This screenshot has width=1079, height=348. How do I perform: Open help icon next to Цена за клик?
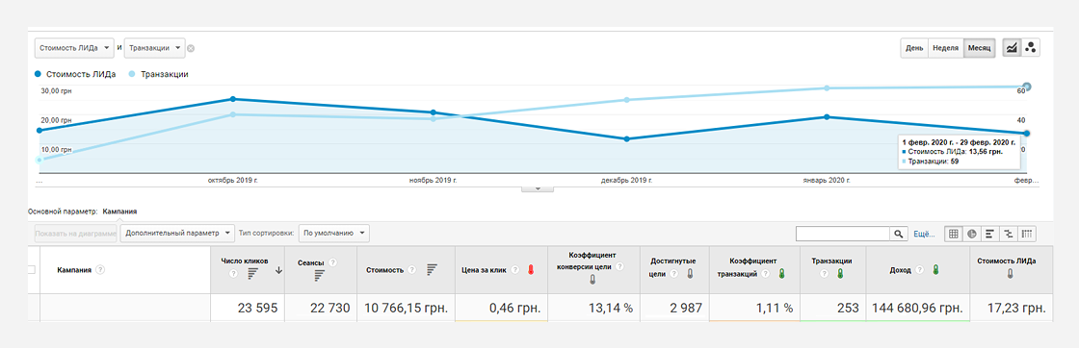point(514,270)
